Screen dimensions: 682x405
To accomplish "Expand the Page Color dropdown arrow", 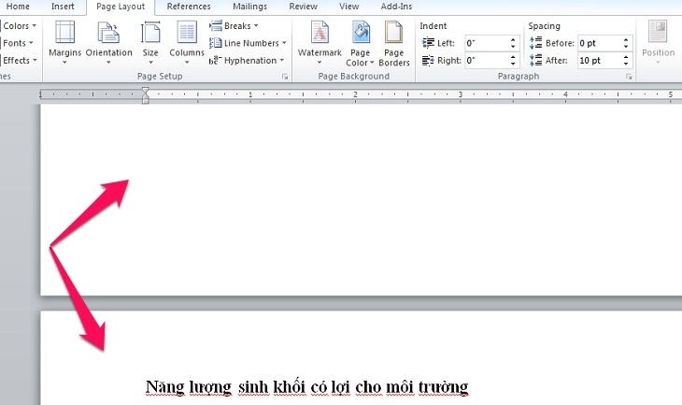I will click(372, 63).
